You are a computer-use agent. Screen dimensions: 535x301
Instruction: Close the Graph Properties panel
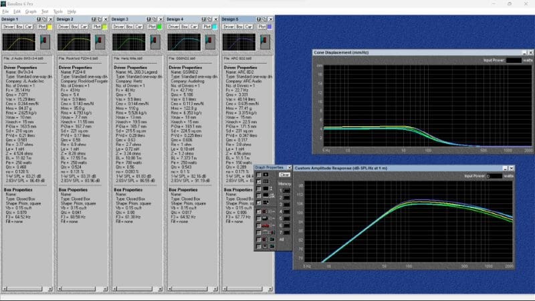290,168
